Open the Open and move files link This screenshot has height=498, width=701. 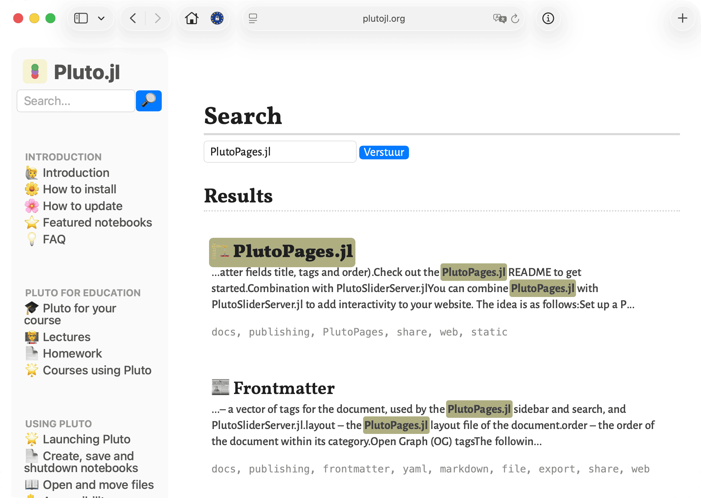coord(98,485)
